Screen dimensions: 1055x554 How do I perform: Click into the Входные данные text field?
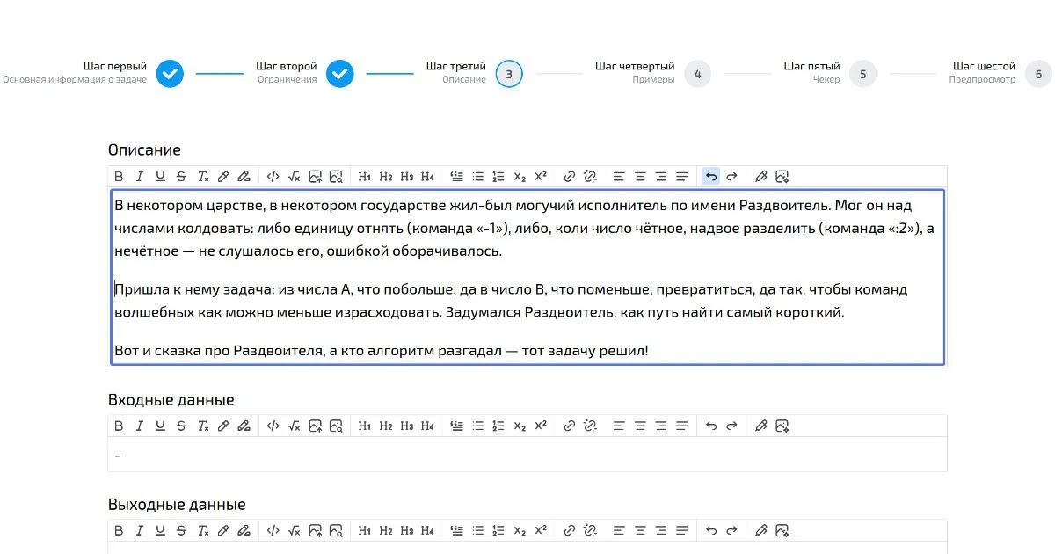(352, 456)
